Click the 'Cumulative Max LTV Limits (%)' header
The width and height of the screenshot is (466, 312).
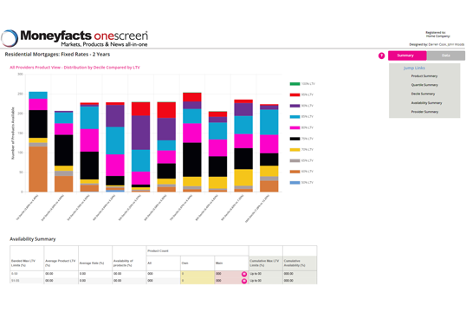click(266, 263)
